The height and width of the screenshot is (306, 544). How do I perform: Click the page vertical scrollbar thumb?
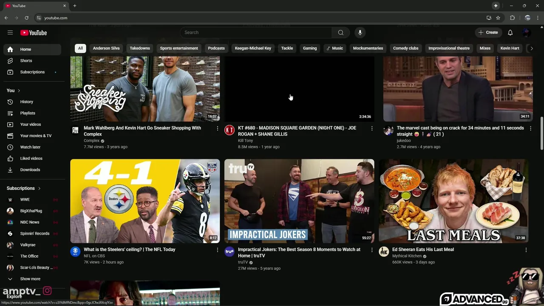[x=541, y=133]
